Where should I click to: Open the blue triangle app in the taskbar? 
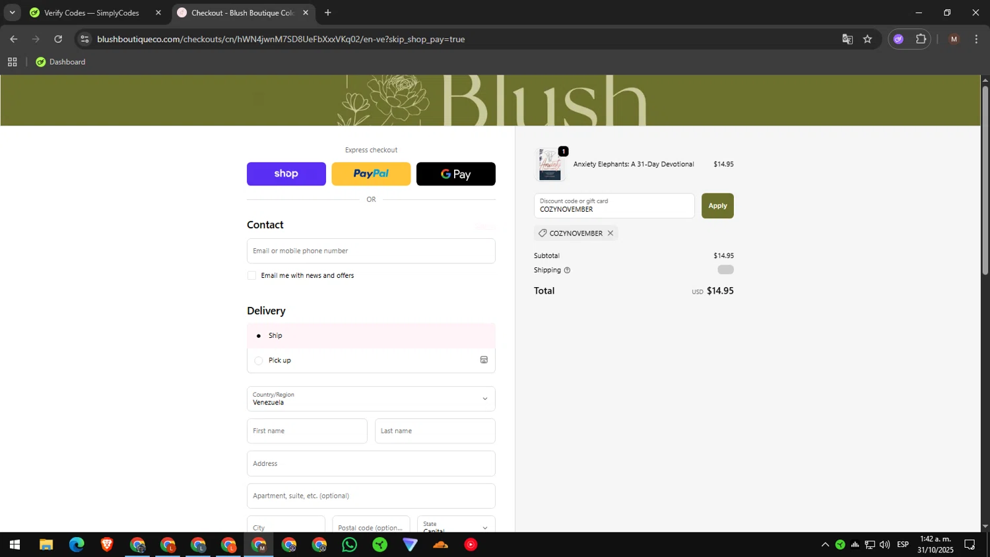pyautogui.click(x=411, y=544)
